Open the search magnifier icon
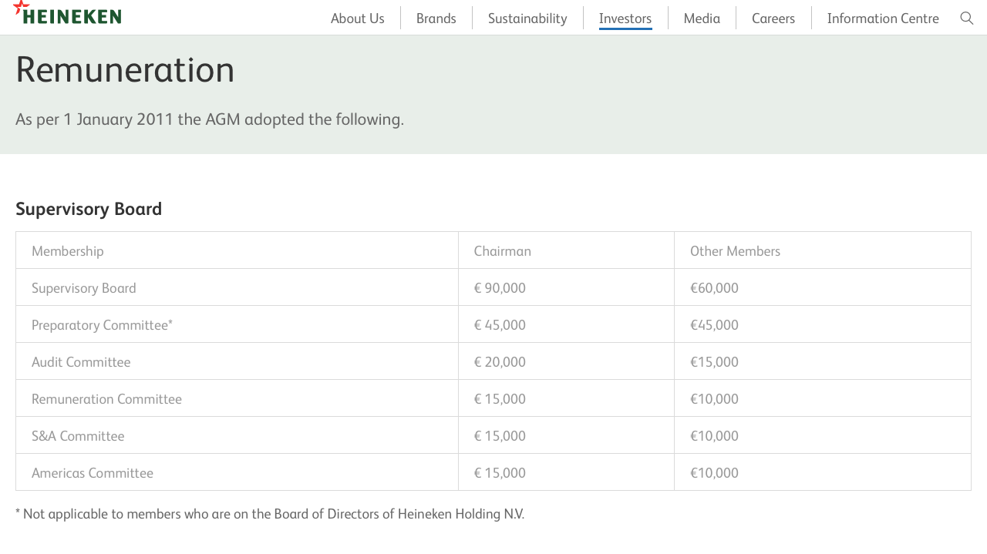Viewport: 987px width, 554px height. (967, 18)
